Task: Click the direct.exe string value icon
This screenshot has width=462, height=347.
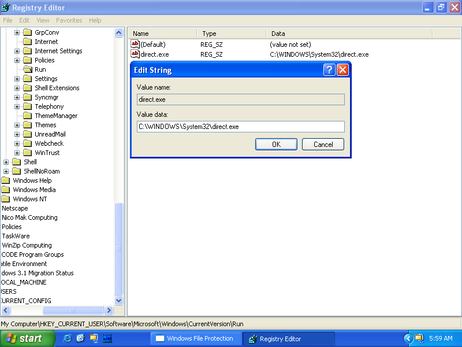Action: click(135, 54)
